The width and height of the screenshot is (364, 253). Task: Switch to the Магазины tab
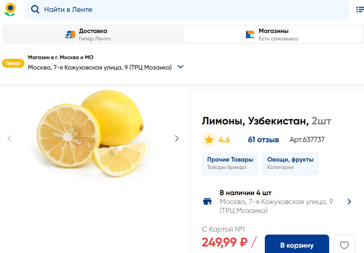tap(273, 34)
